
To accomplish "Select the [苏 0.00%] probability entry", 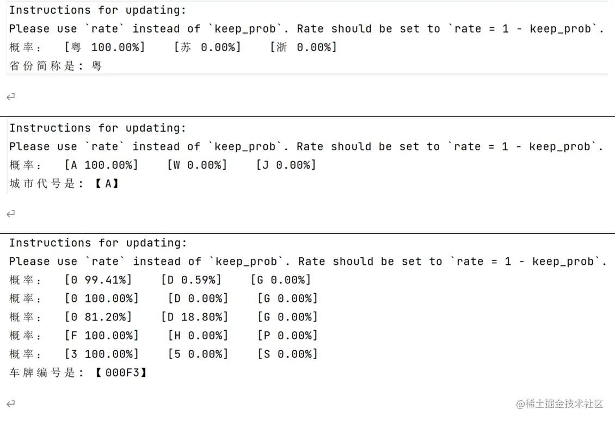I will 207,47.
